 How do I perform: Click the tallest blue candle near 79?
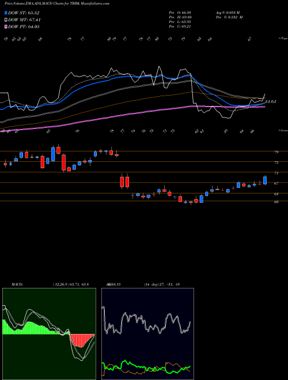click(x=53, y=154)
